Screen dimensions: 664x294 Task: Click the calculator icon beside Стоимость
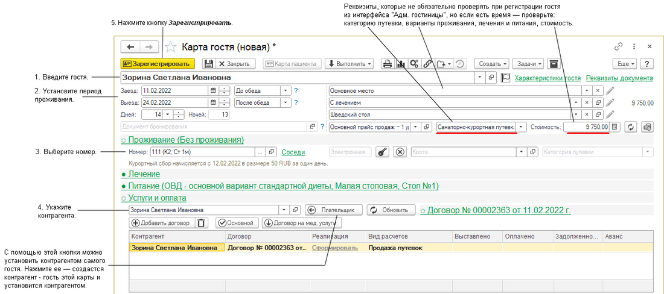pyautogui.click(x=615, y=127)
